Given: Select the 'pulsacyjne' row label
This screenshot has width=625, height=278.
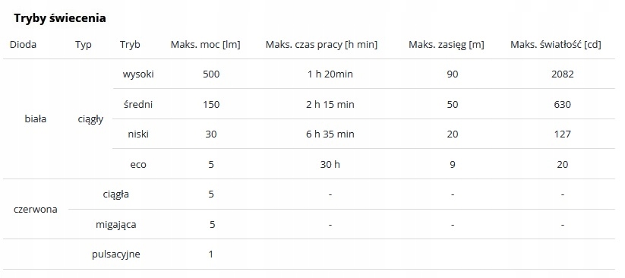Looking at the screenshot, I should pyautogui.click(x=116, y=254).
